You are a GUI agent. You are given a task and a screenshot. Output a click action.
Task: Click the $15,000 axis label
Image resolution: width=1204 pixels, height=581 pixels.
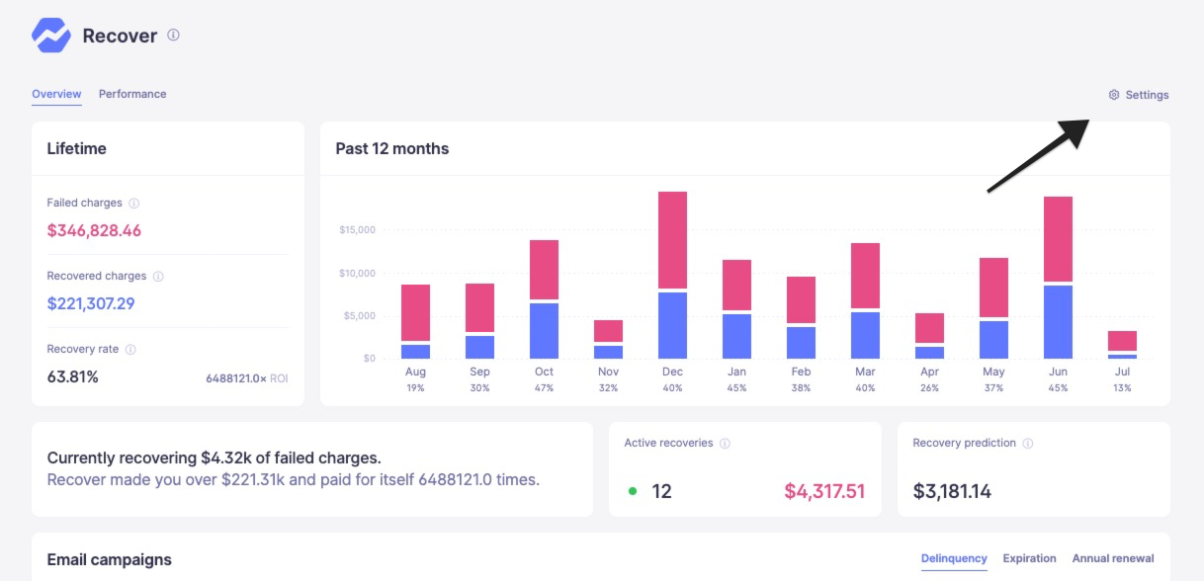pyautogui.click(x=357, y=230)
